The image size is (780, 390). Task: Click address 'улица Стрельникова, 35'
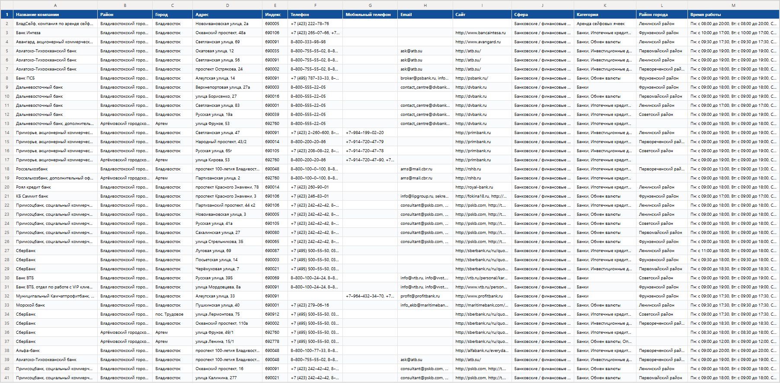click(227, 242)
